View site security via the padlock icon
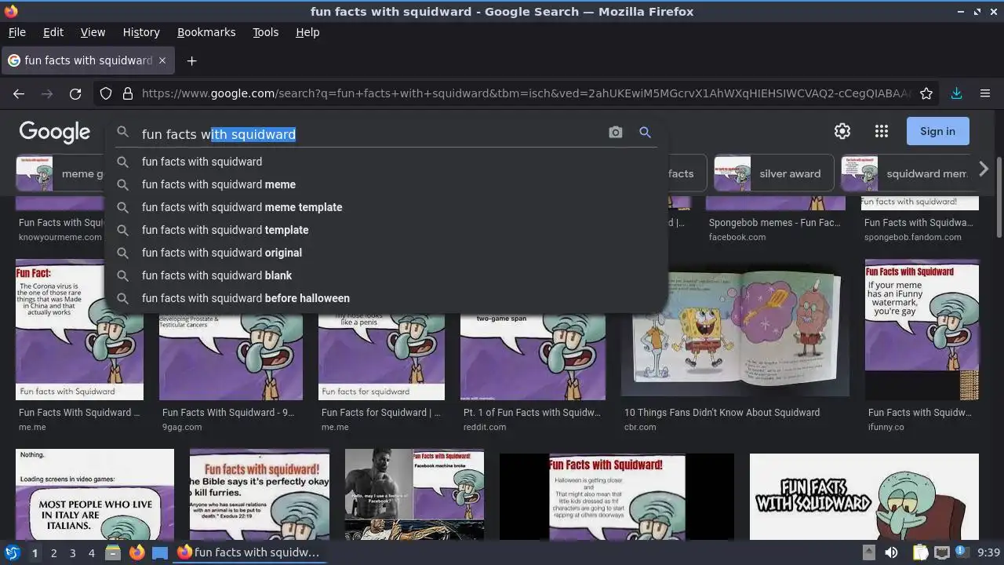Viewport: 1004px width, 565px height. (x=128, y=93)
